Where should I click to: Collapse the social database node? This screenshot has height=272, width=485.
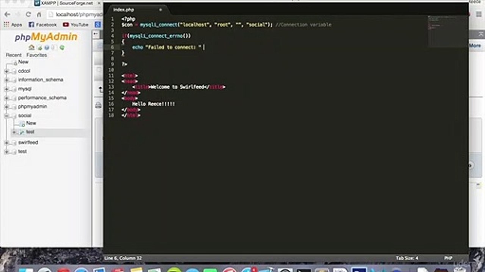pyautogui.click(x=6, y=116)
